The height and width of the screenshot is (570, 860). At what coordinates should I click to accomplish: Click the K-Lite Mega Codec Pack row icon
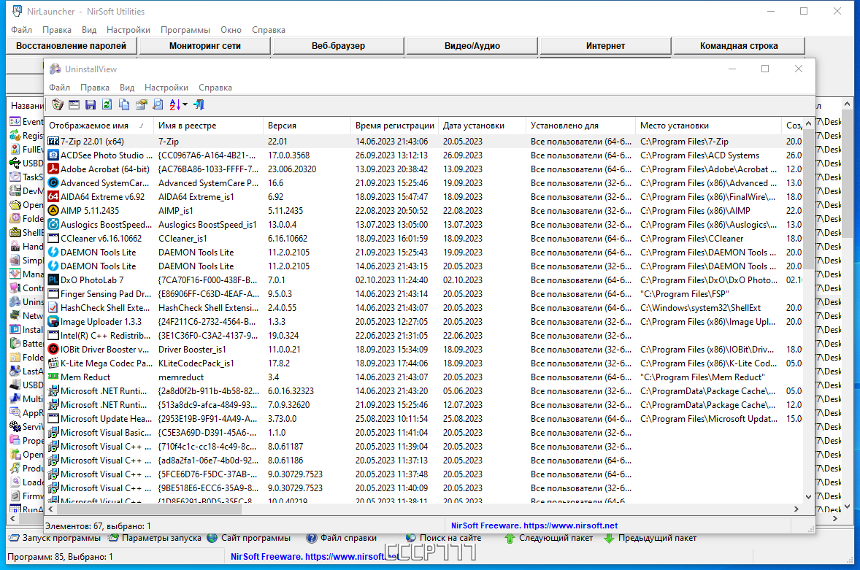coord(53,363)
